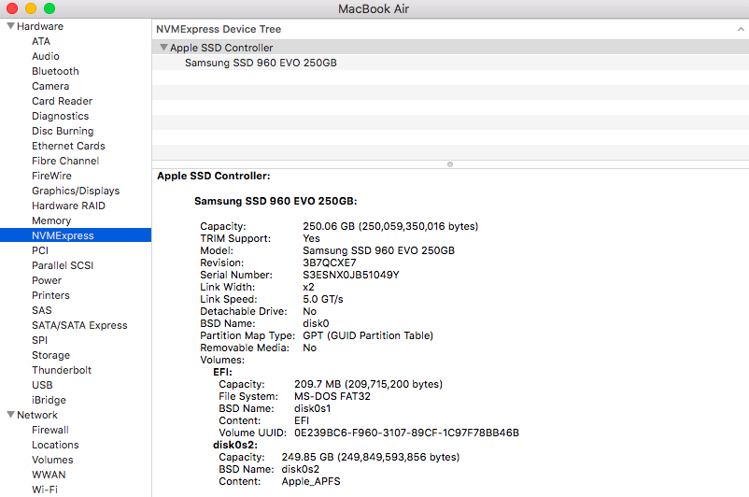Zoom the window with the green button
This screenshot has width=749, height=497.
(x=49, y=8)
